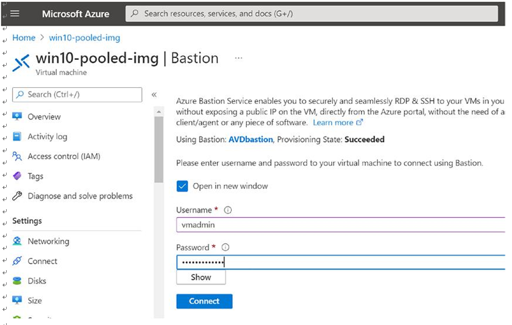Go to Home breadcrumb
Image resolution: width=512 pixels, height=325 pixels.
click(x=24, y=38)
